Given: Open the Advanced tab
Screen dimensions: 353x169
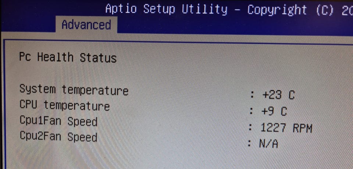Looking at the screenshot, I should pyautogui.click(x=86, y=25).
